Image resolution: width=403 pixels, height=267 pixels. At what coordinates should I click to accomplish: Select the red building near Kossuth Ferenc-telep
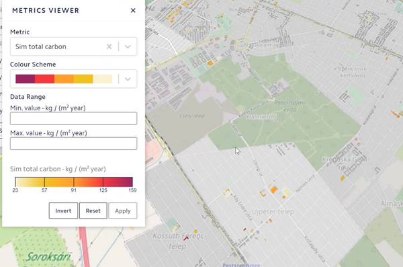click(x=186, y=239)
